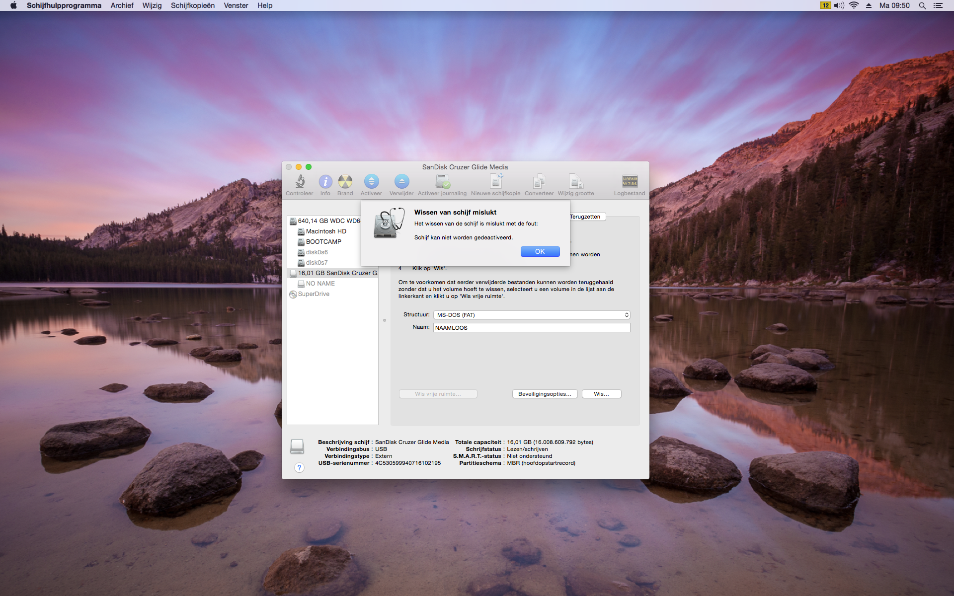This screenshot has height=596, width=954.
Task: Open the Logbestand log icon
Action: click(630, 182)
